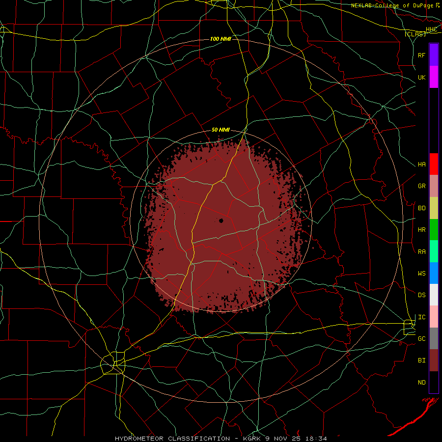Image resolution: width=442 pixels, height=442 pixels.
Task: Click the '50 NMI' range ring label
Action: pos(221,130)
